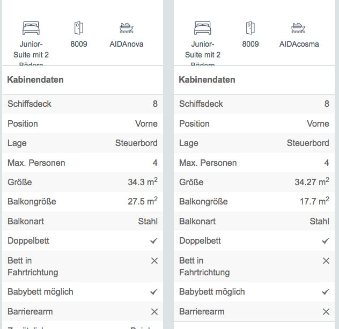339x329 pixels.
Task: Click the Balkongröße 27.5 m² value for AIDAnova
Action: click(x=143, y=202)
